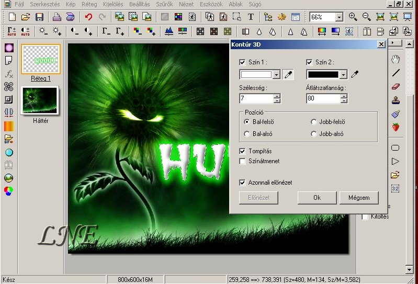Open the Fájl menu

pos(19,4)
